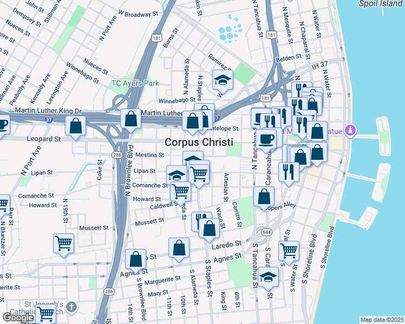405x324 pixels.
Task: Select the shopping cart marker near S Water St
Action: pos(289,252)
